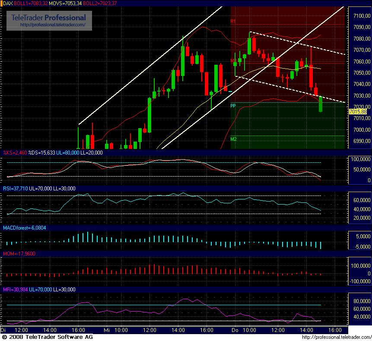Click the 7100,00 price axis value

(x=362, y=16)
